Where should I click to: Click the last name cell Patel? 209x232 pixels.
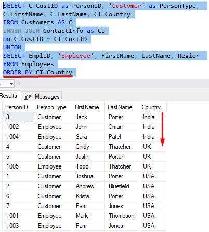point(122,137)
